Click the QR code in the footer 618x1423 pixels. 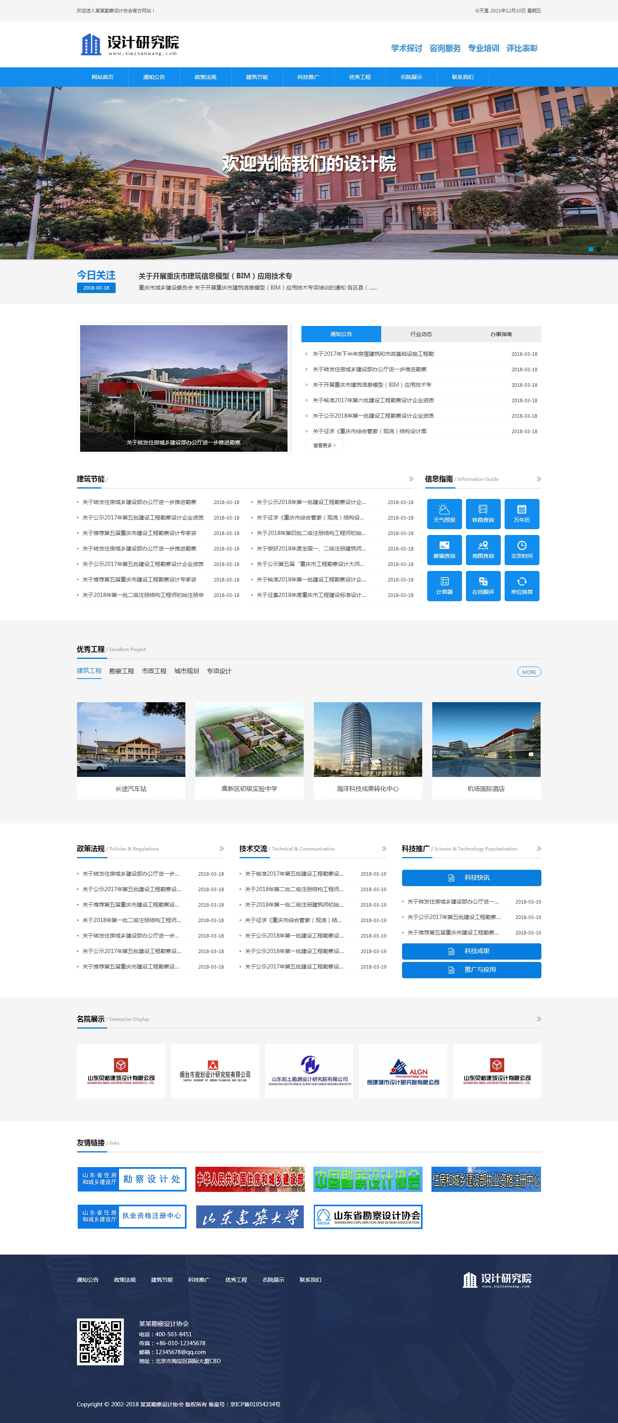[100, 1342]
